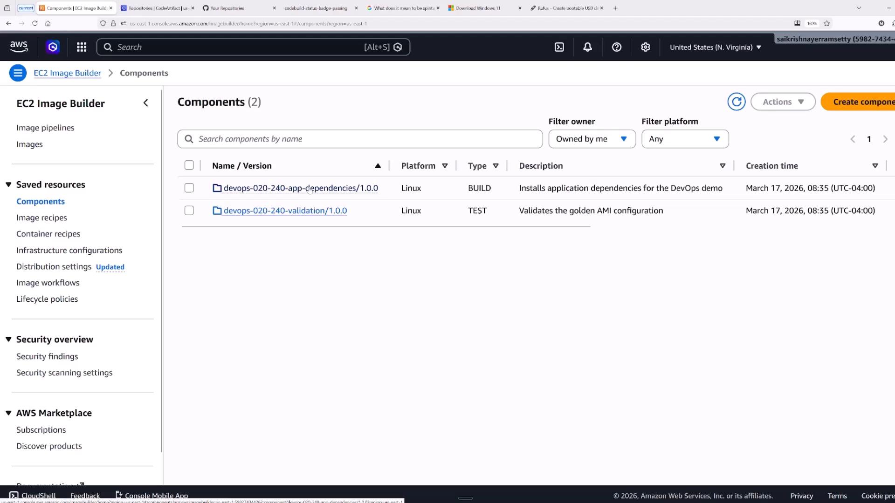Sort by the Creation time column
Image resolution: width=895 pixels, height=503 pixels.
pyautogui.click(x=771, y=166)
